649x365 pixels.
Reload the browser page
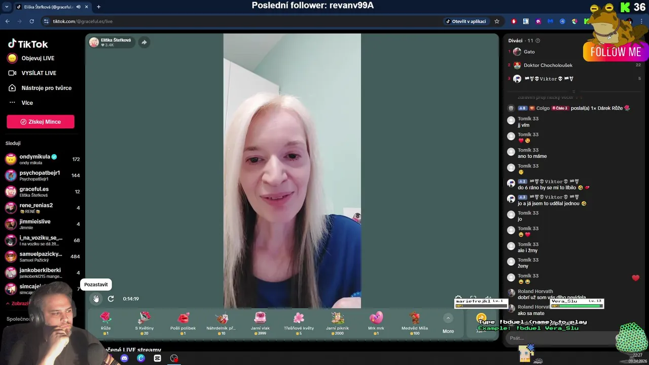point(31,21)
